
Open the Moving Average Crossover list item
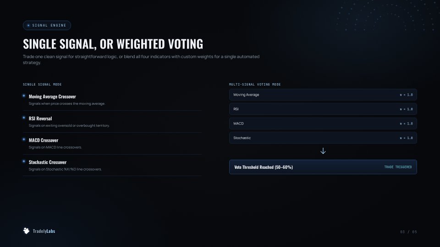(112, 100)
